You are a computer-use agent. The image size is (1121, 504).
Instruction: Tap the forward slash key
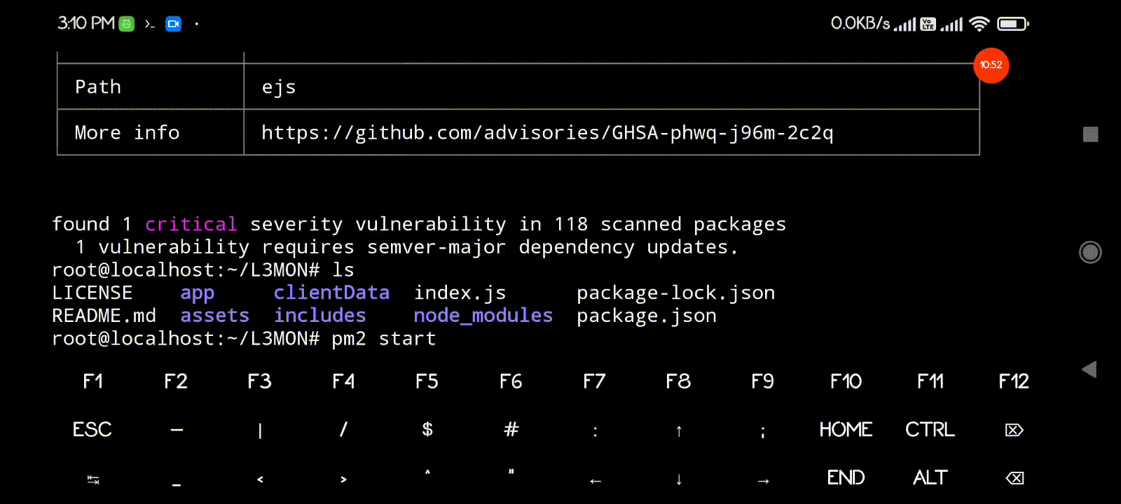coord(343,429)
